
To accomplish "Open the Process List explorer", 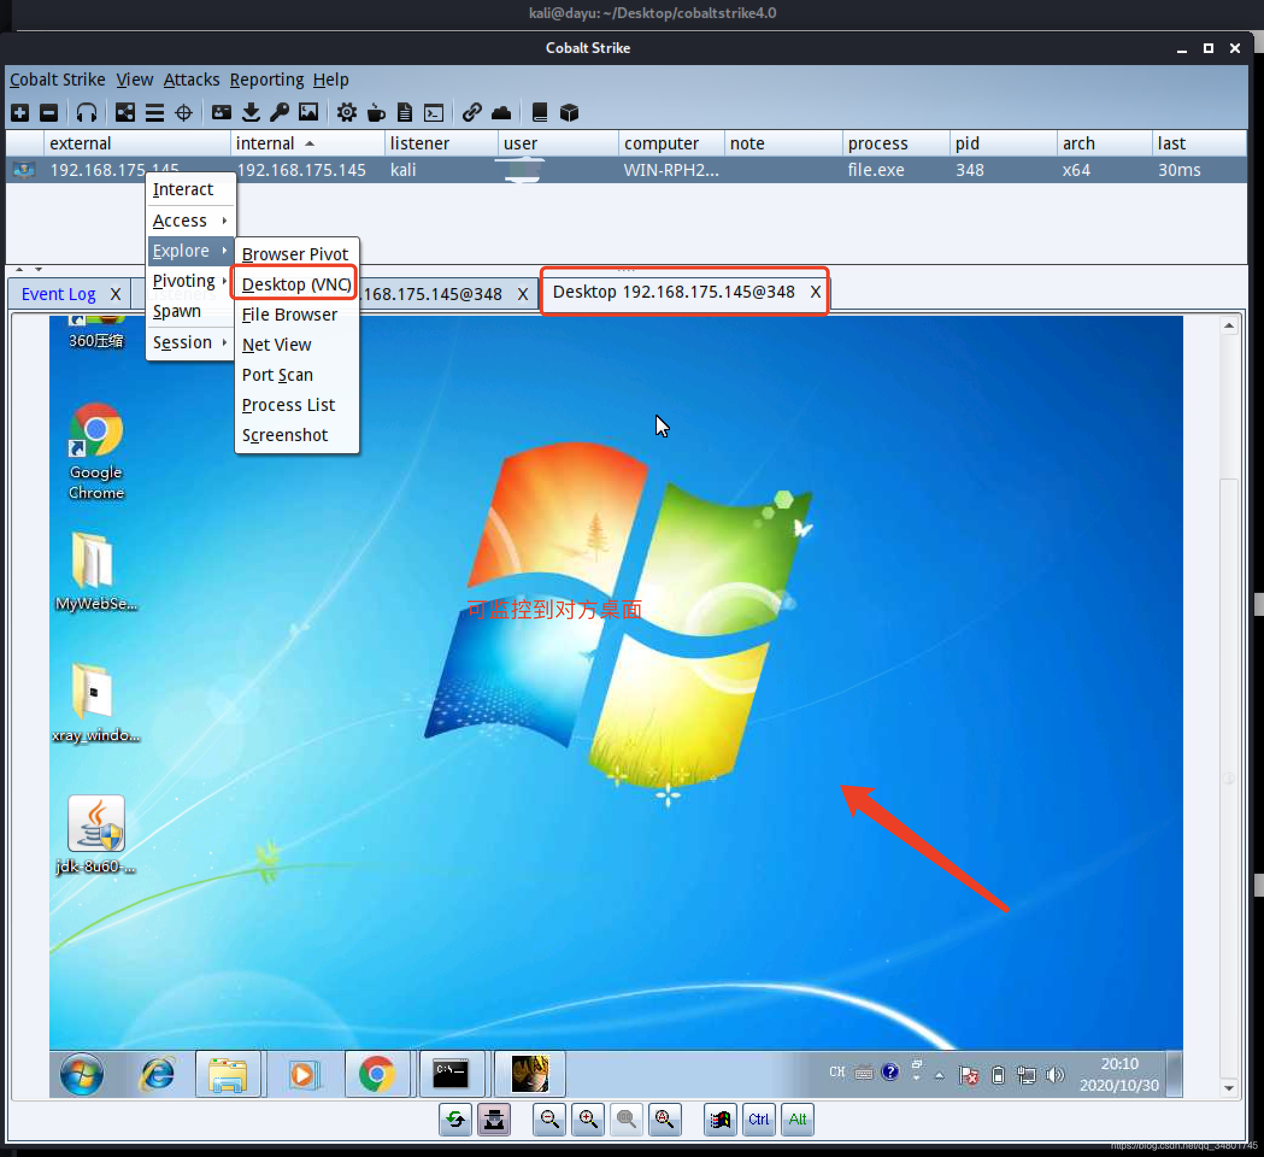I will point(286,404).
